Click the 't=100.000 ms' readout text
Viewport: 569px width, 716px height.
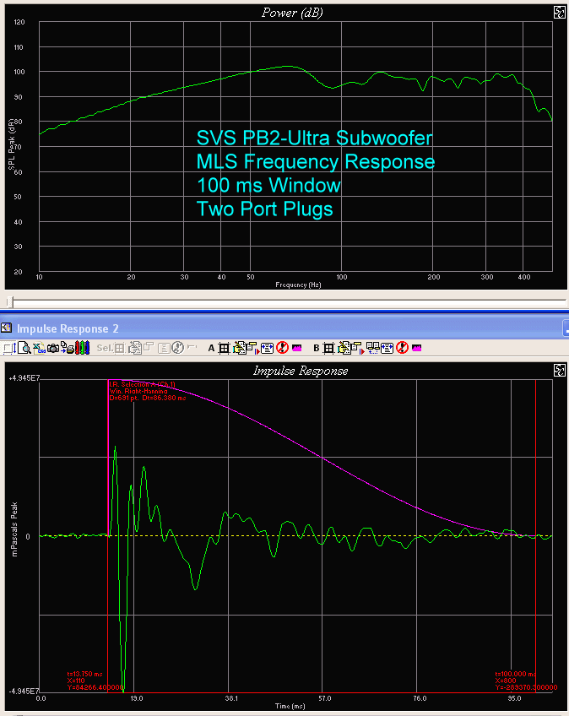click(x=516, y=674)
